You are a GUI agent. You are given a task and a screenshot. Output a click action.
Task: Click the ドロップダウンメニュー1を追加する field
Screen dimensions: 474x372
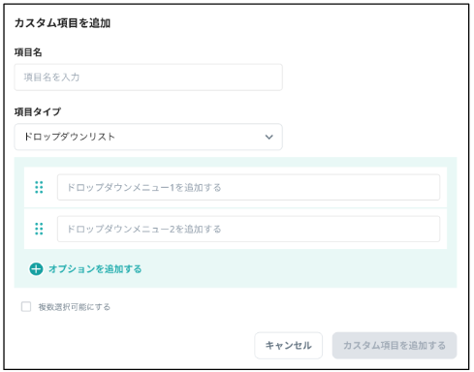click(x=248, y=187)
